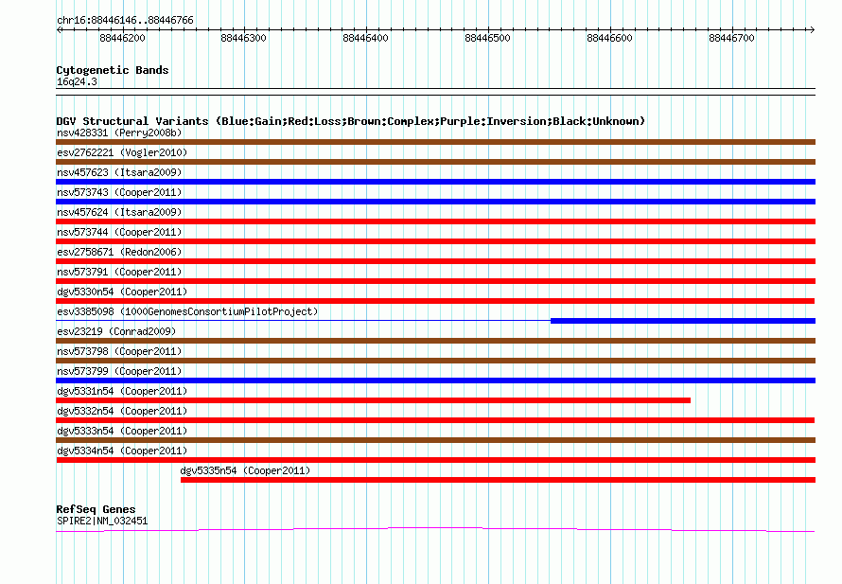The height and width of the screenshot is (584, 842).
Task: Click the Cytogenetic Bands track title
Action: click(x=113, y=70)
